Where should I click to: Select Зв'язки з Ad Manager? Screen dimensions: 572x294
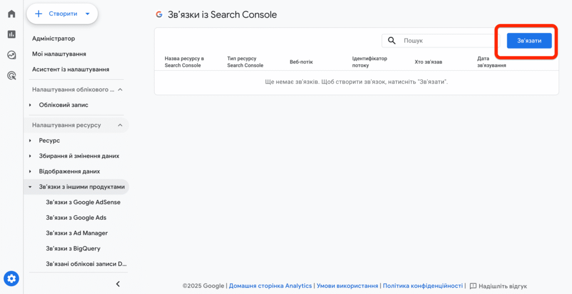pyautogui.click(x=77, y=233)
